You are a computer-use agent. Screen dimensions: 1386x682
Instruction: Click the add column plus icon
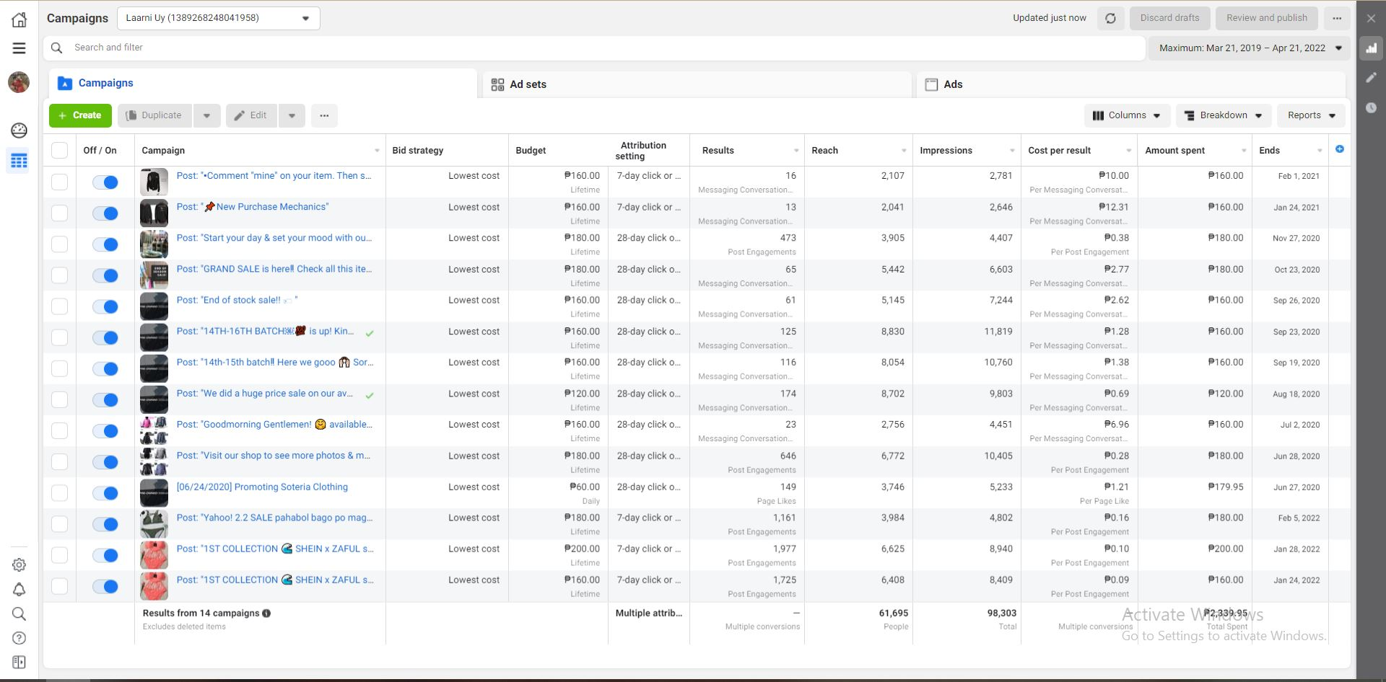[x=1340, y=149]
